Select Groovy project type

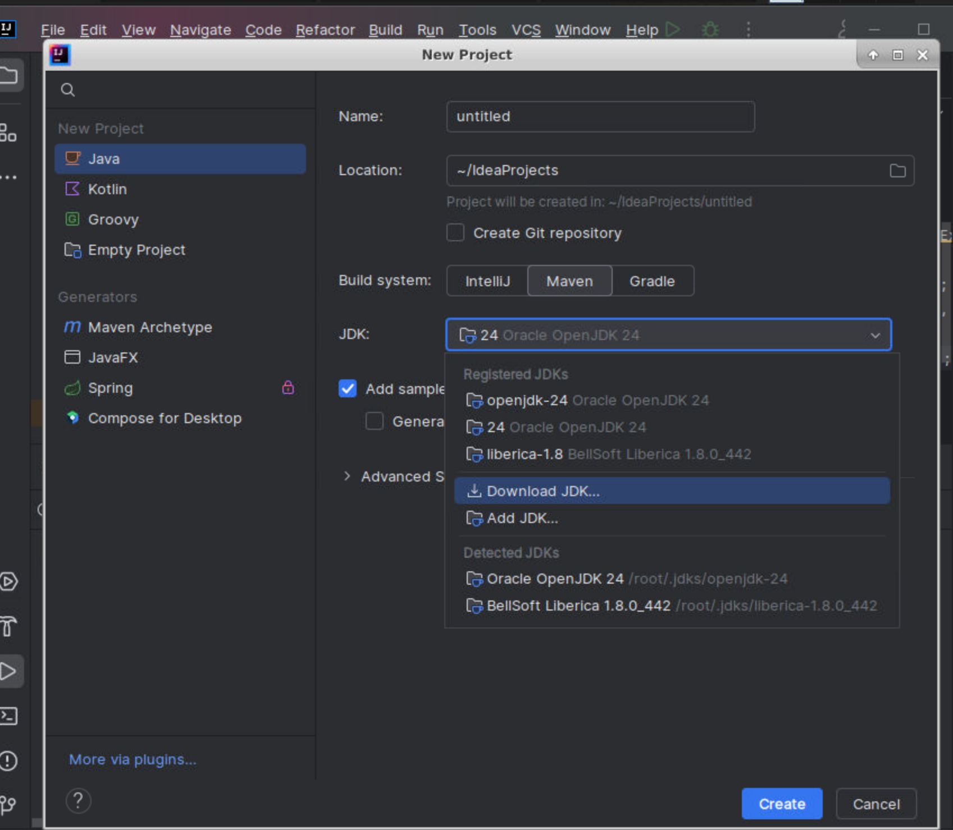tap(180, 219)
